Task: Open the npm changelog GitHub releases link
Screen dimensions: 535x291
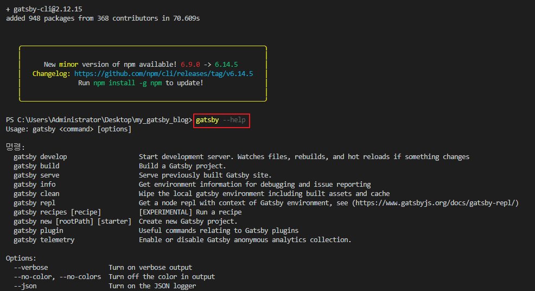Action: (x=163, y=74)
